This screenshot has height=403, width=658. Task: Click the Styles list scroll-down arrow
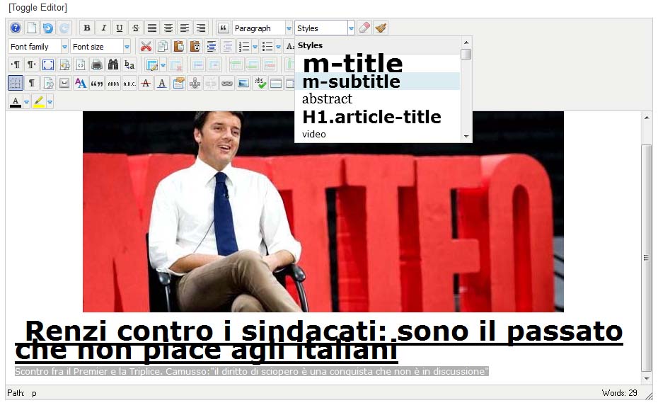tap(466, 136)
